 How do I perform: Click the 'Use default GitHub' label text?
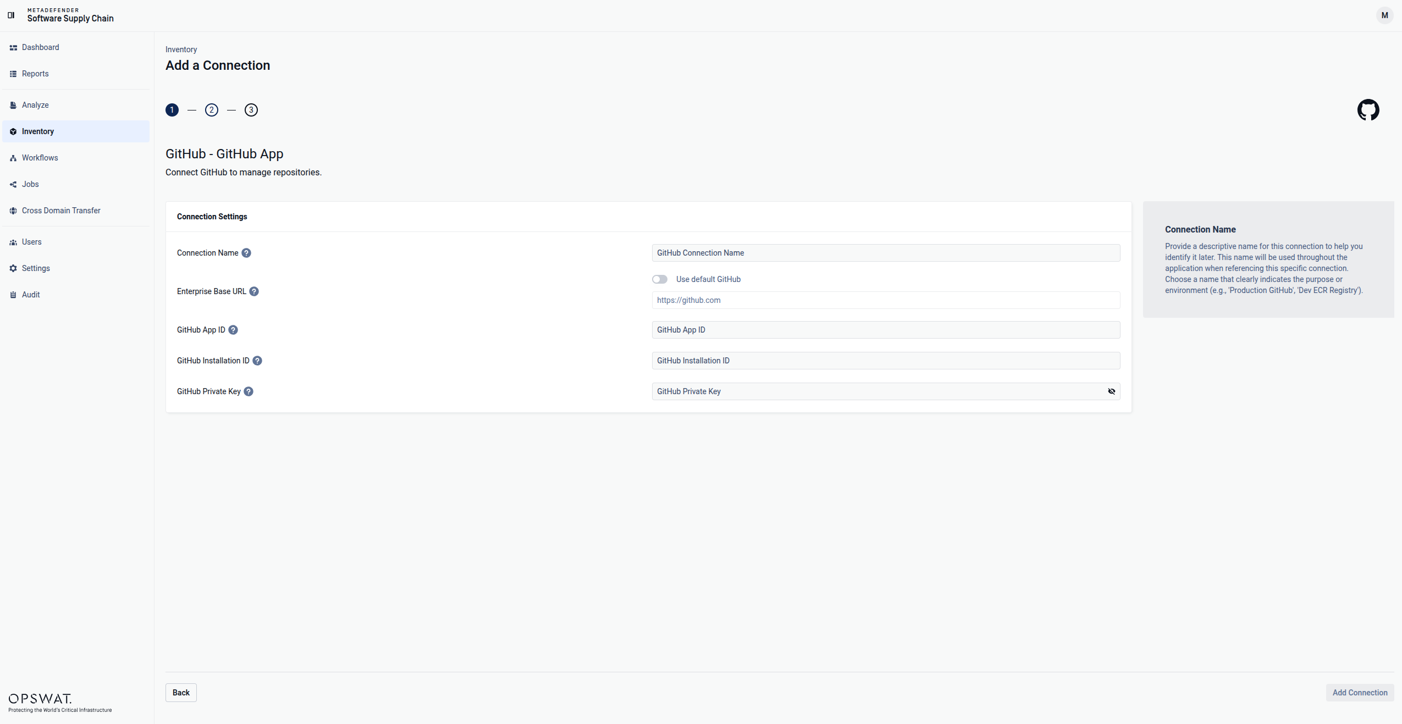(x=708, y=279)
